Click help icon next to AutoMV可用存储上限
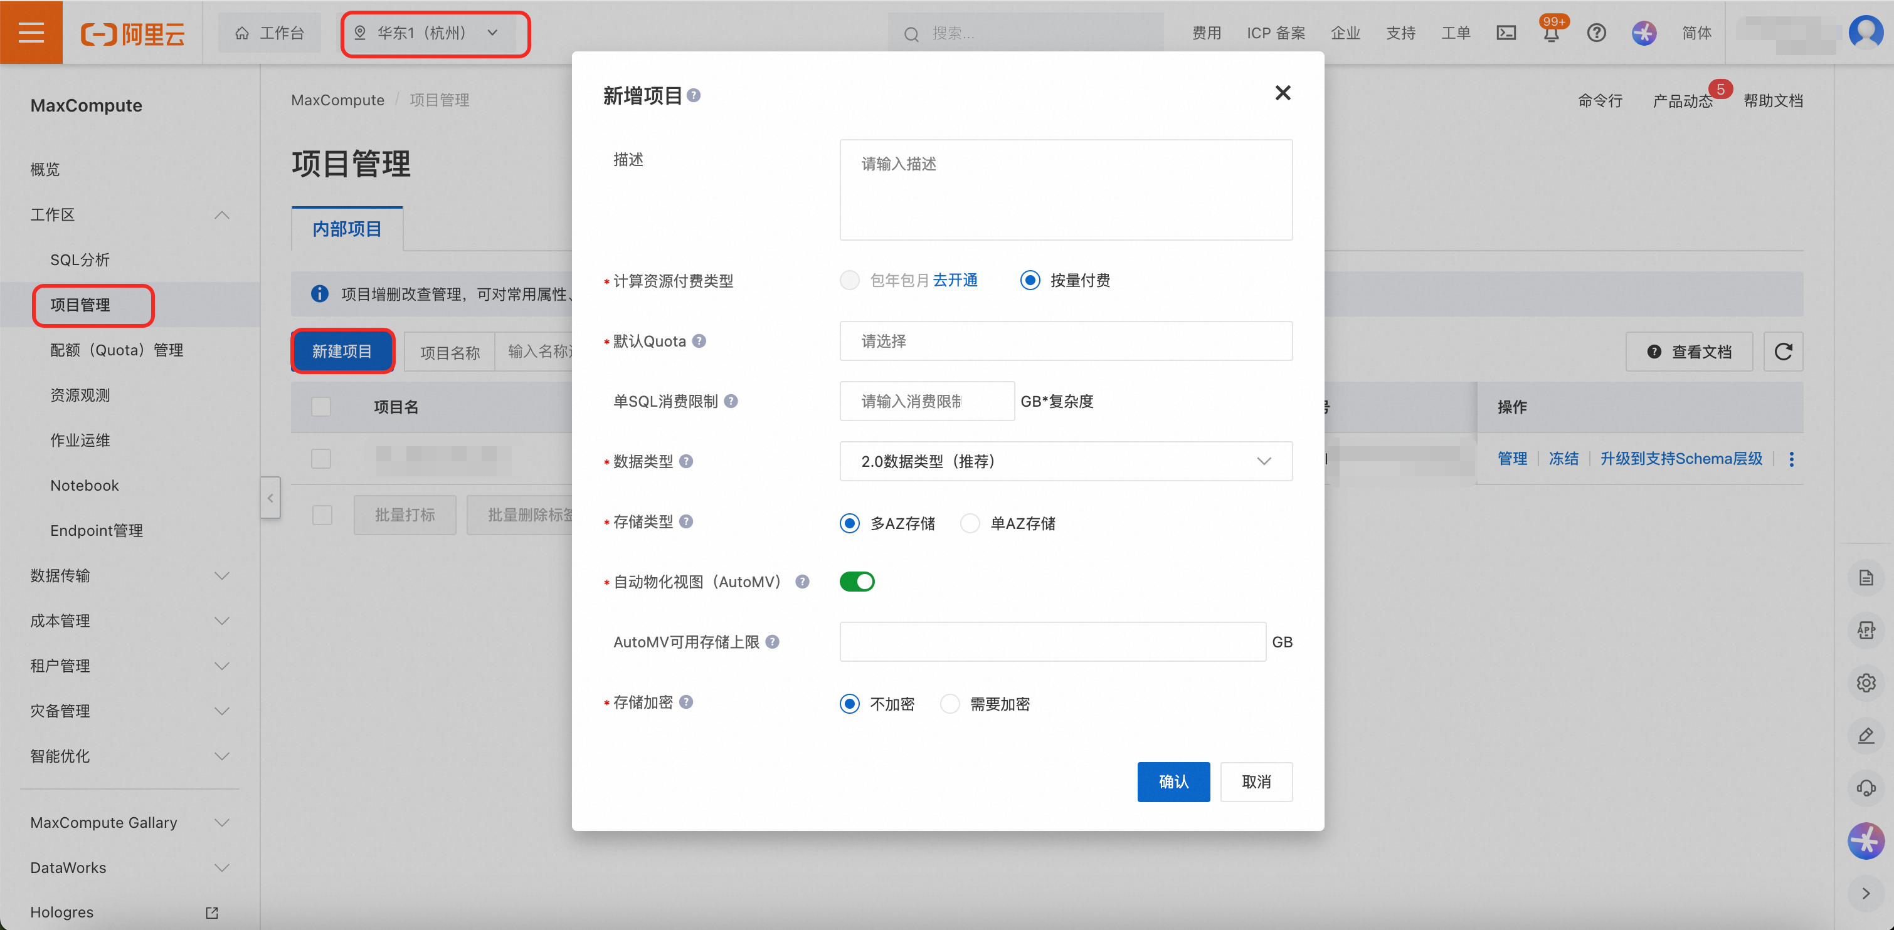Viewport: 1894px width, 930px height. click(x=772, y=642)
